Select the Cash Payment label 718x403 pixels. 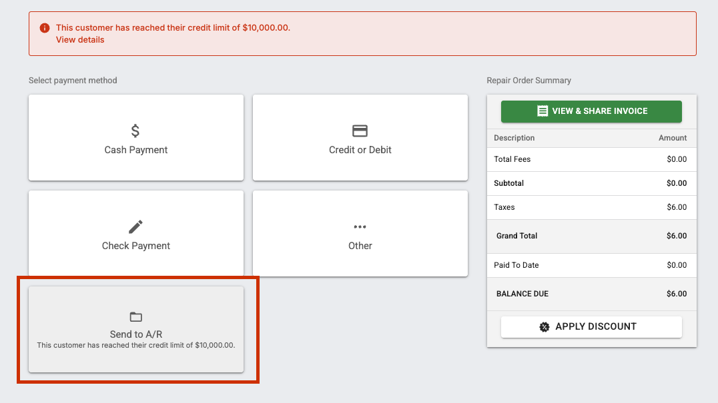[x=136, y=150]
